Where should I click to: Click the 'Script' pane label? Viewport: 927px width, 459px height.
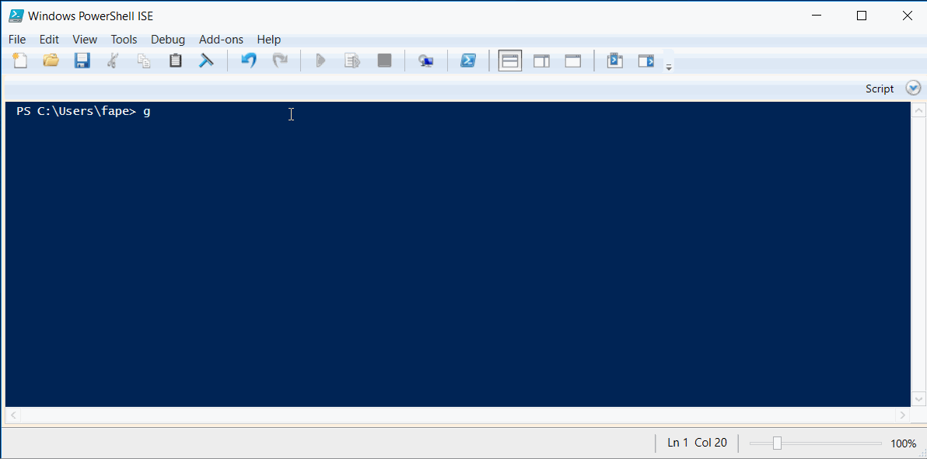pyautogui.click(x=880, y=89)
